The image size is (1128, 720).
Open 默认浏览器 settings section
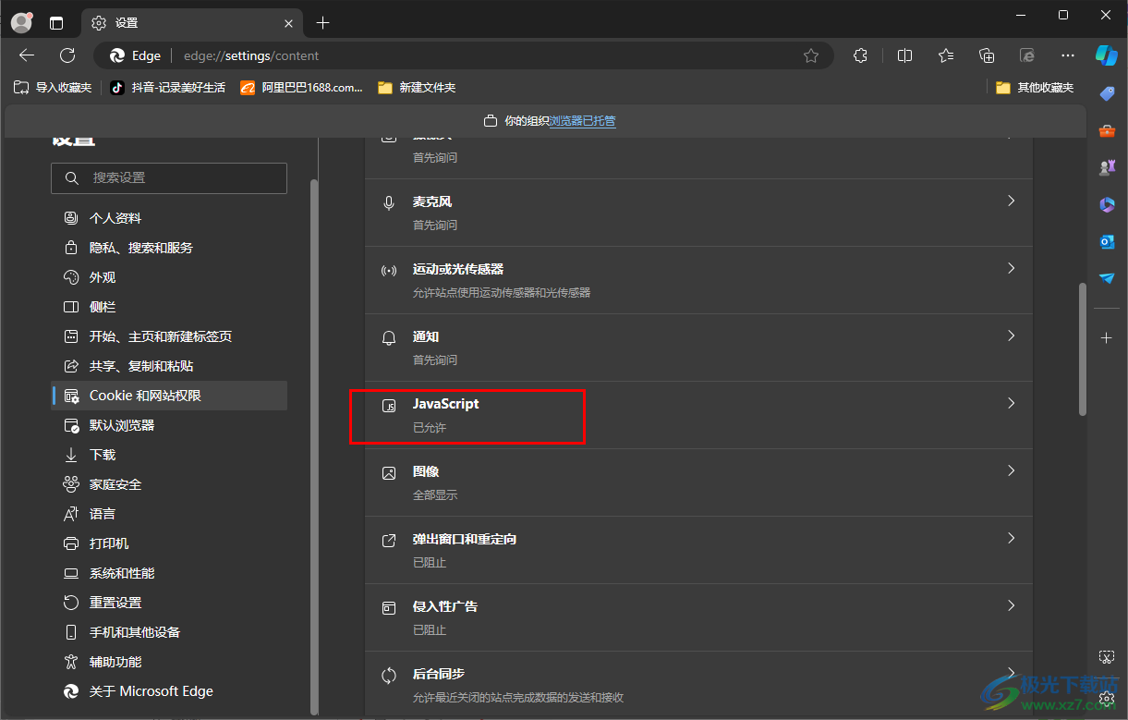click(169, 425)
